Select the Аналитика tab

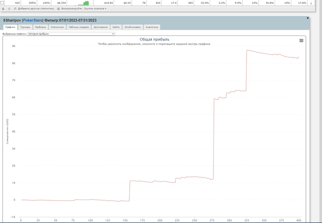pos(152,27)
